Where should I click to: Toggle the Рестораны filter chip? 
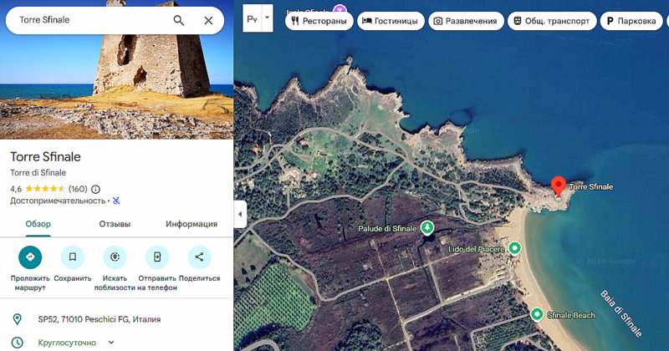tap(319, 21)
